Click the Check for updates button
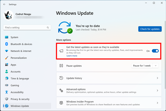Screen dimensions: 166x111 (x=150, y=29)
